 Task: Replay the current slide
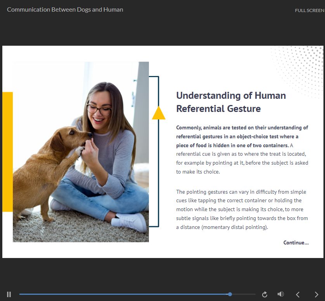pyautogui.click(x=265, y=294)
